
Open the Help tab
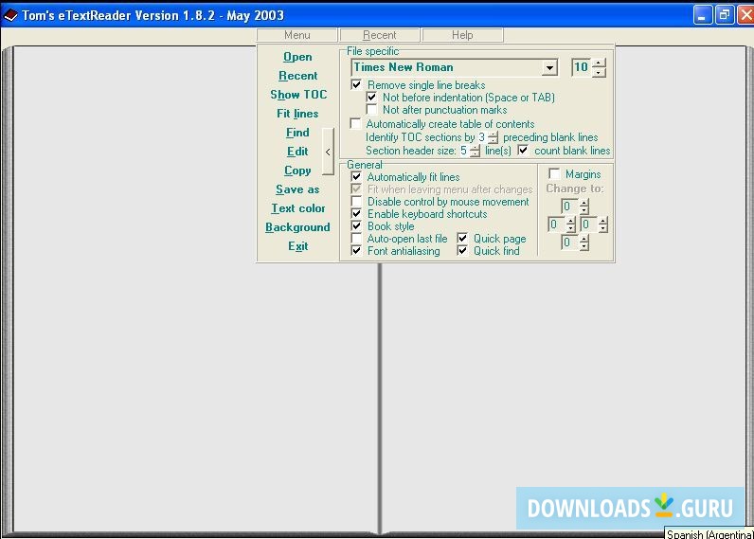(462, 35)
